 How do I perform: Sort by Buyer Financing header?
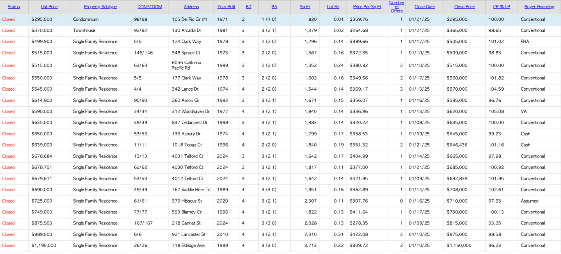coord(539,7)
